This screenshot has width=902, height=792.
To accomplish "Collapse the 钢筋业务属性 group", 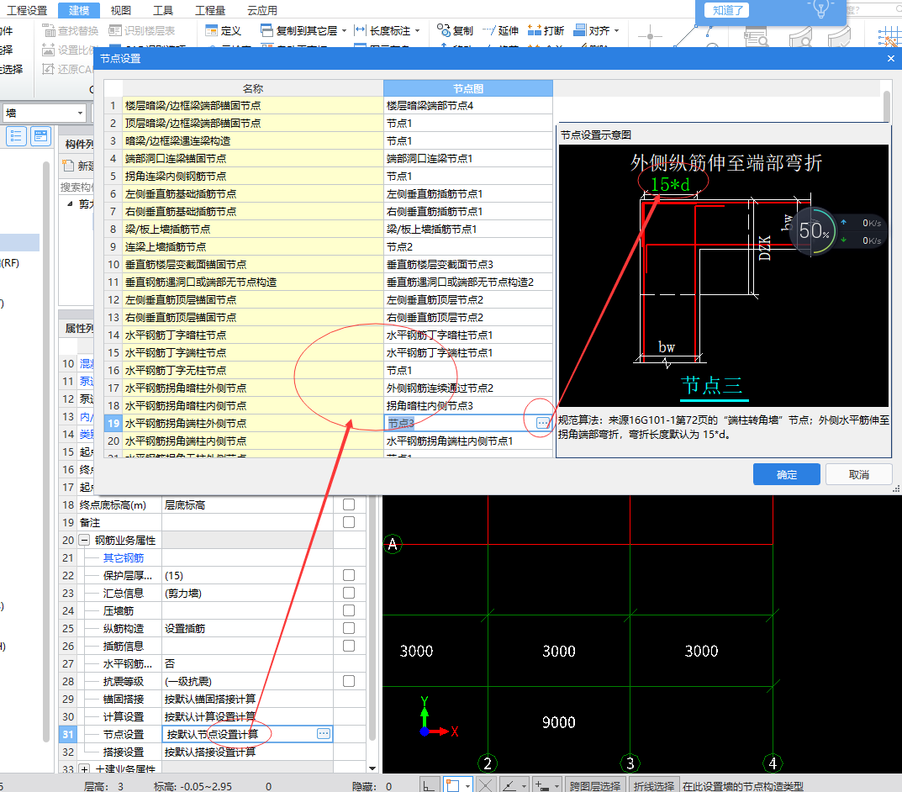I will tap(85, 541).
